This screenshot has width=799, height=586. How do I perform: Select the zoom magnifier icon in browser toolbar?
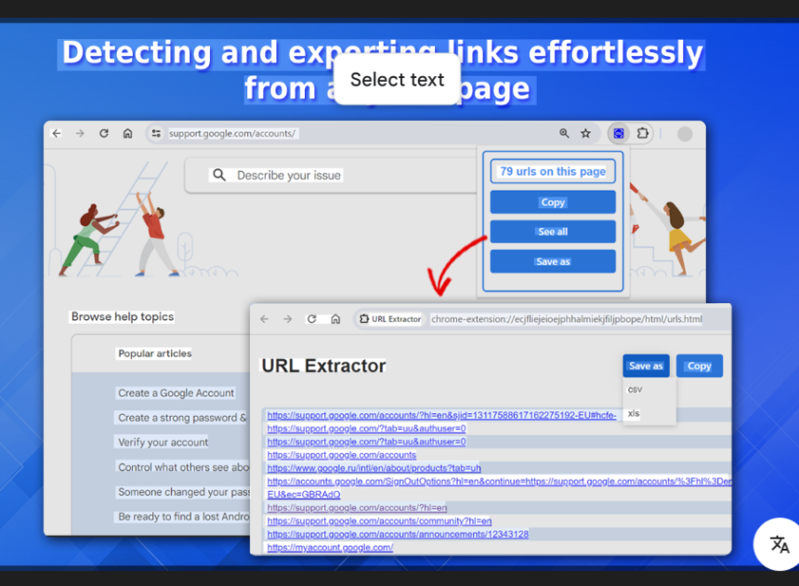565,133
